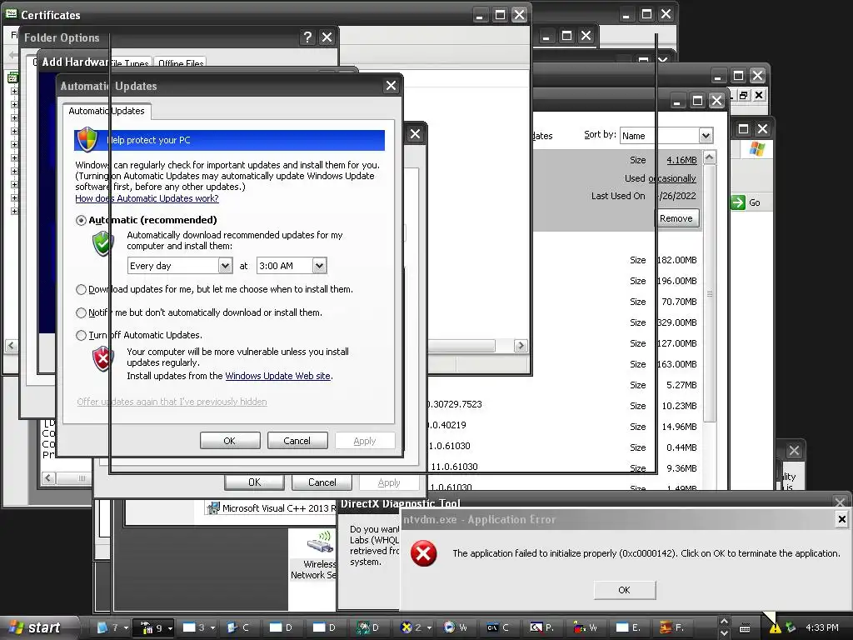The height and width of the screenshot is (640, 853).
Task: Click Cancel button in dialog behind Automatic Updates
Action: (322, 482)
